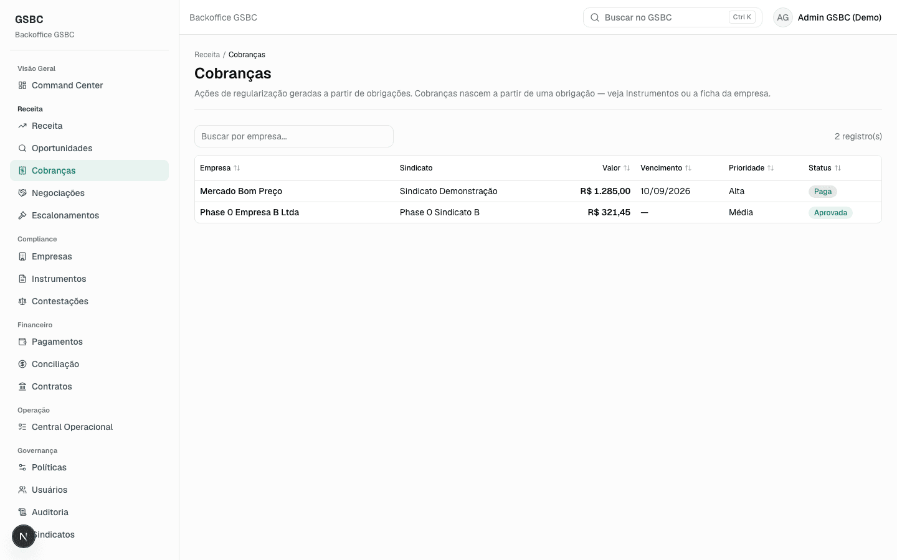897x560 pixels.
Task: Click the Ctrl K shortcut hint
Action: [742, 17]
